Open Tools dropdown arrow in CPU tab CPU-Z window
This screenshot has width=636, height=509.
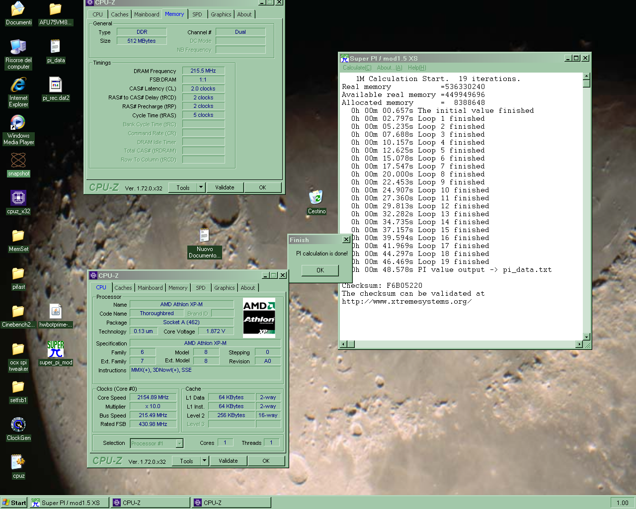pos(205,461)
